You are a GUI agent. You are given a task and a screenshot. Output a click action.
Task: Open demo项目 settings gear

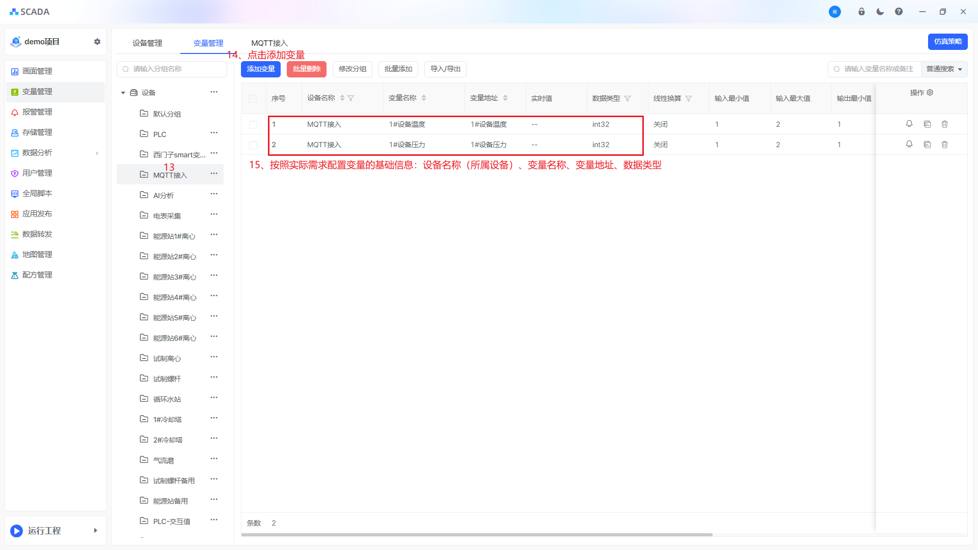(x=97, y=42)
